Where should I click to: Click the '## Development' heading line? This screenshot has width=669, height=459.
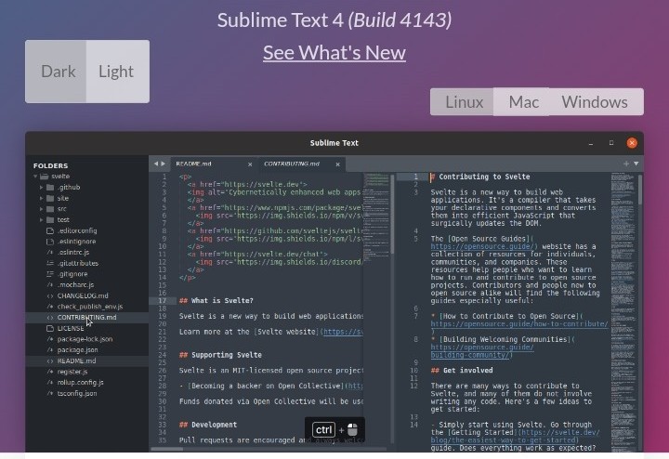pyautogui.click(x=208, y=425)
